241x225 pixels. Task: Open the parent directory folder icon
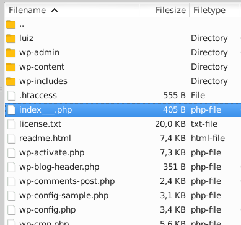pyautogui.click(x=11, y=24)
